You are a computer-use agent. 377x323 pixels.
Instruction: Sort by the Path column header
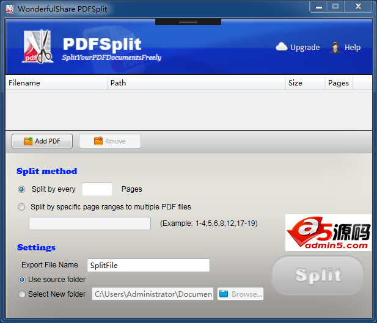[x=196, y=83]
